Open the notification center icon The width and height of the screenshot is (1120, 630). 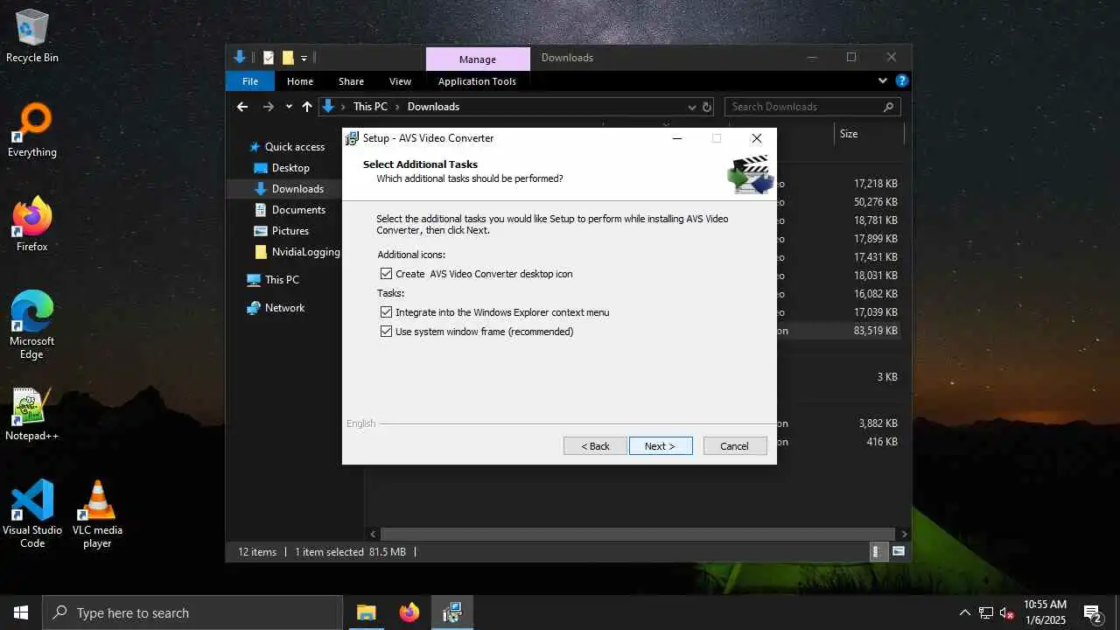pos(1093,612)
